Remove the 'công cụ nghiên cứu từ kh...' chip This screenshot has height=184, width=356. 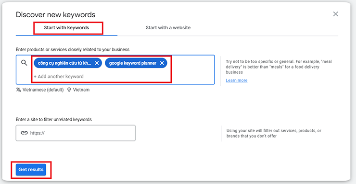coord(97,63)
